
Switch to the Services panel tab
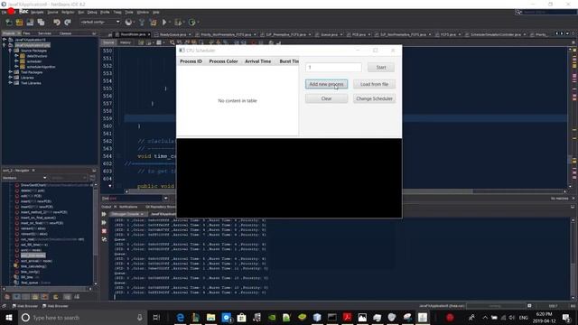click(x=44, y=33)
